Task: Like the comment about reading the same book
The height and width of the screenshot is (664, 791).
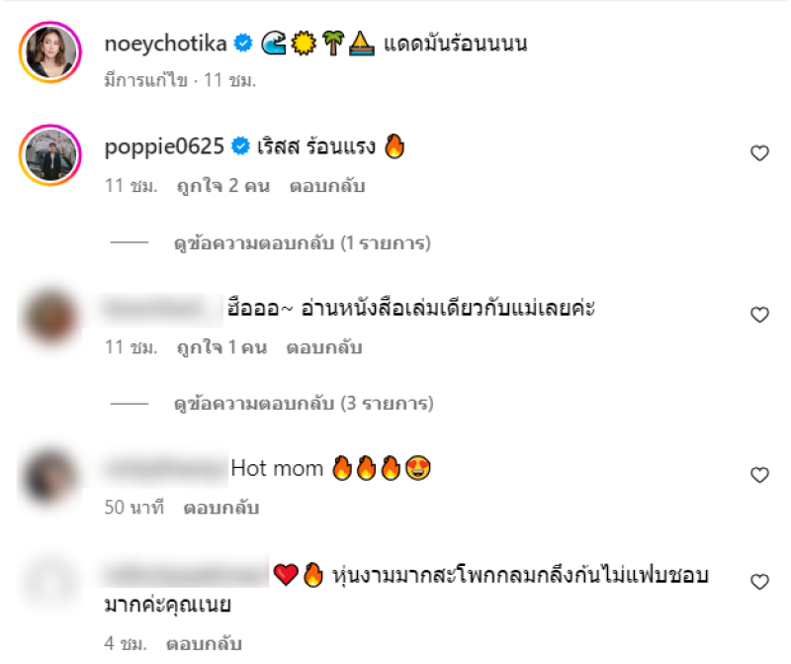Action: (759, 315)
